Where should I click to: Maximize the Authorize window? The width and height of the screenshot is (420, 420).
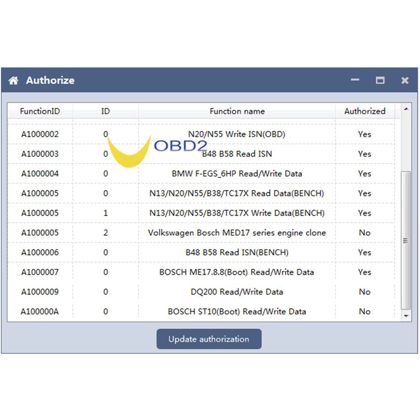tap(380, 80)
